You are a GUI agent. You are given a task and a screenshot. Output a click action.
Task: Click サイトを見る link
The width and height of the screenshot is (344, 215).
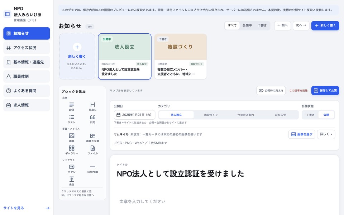click(14, 208)
